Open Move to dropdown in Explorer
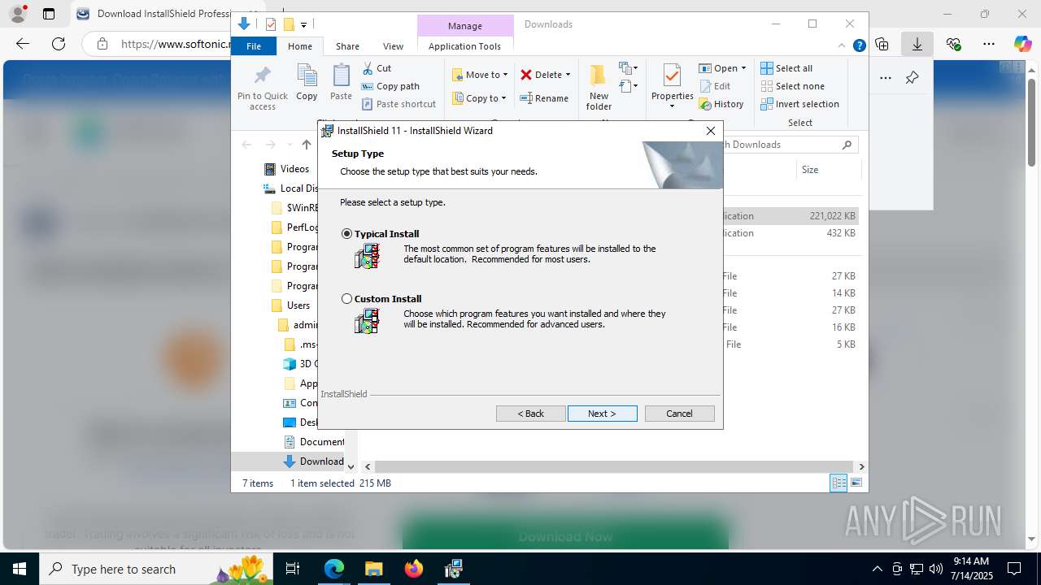This screenshot has height=585, width=1041. click(x=480, y=75)
